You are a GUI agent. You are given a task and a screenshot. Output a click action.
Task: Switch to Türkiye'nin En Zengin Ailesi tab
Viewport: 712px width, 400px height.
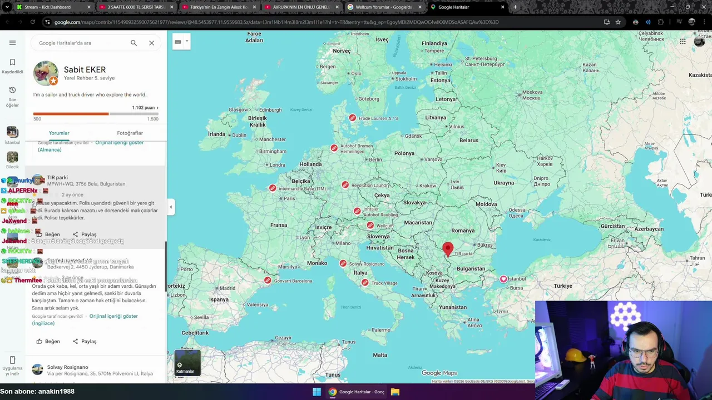coord(220,7)
